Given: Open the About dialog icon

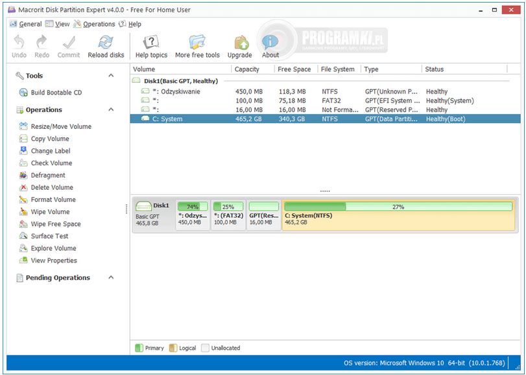Looking at the screenshot, I should pos(270,43).
